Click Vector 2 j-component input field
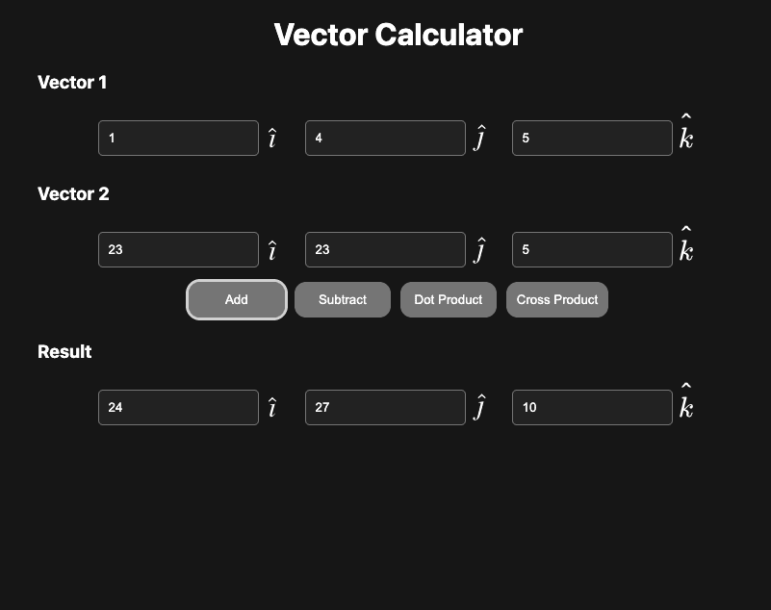The height and width of the screenshot is (610, 771). 385,249
